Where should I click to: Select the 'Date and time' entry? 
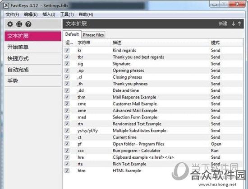[x=126, y=90]
